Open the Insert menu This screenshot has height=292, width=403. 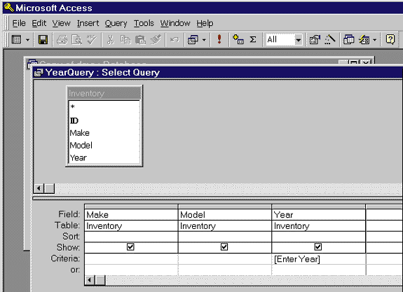88,23
